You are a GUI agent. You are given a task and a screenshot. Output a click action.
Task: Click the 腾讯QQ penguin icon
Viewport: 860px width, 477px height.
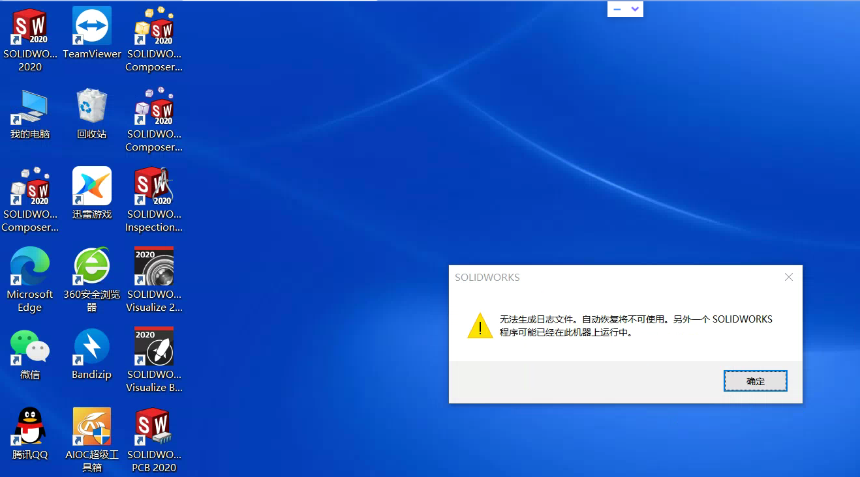point(30,427)
